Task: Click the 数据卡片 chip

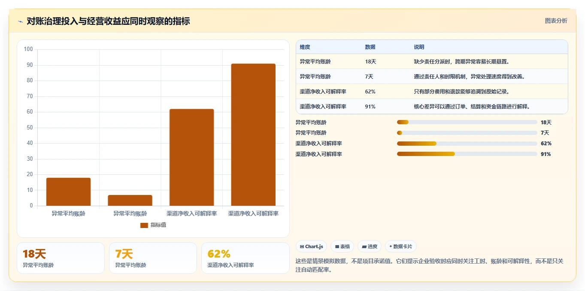Action: 400,246
